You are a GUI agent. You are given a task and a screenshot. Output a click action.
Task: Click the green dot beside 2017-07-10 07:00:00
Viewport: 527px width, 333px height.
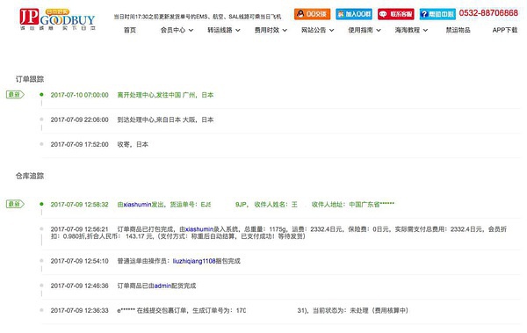(41, 95)
